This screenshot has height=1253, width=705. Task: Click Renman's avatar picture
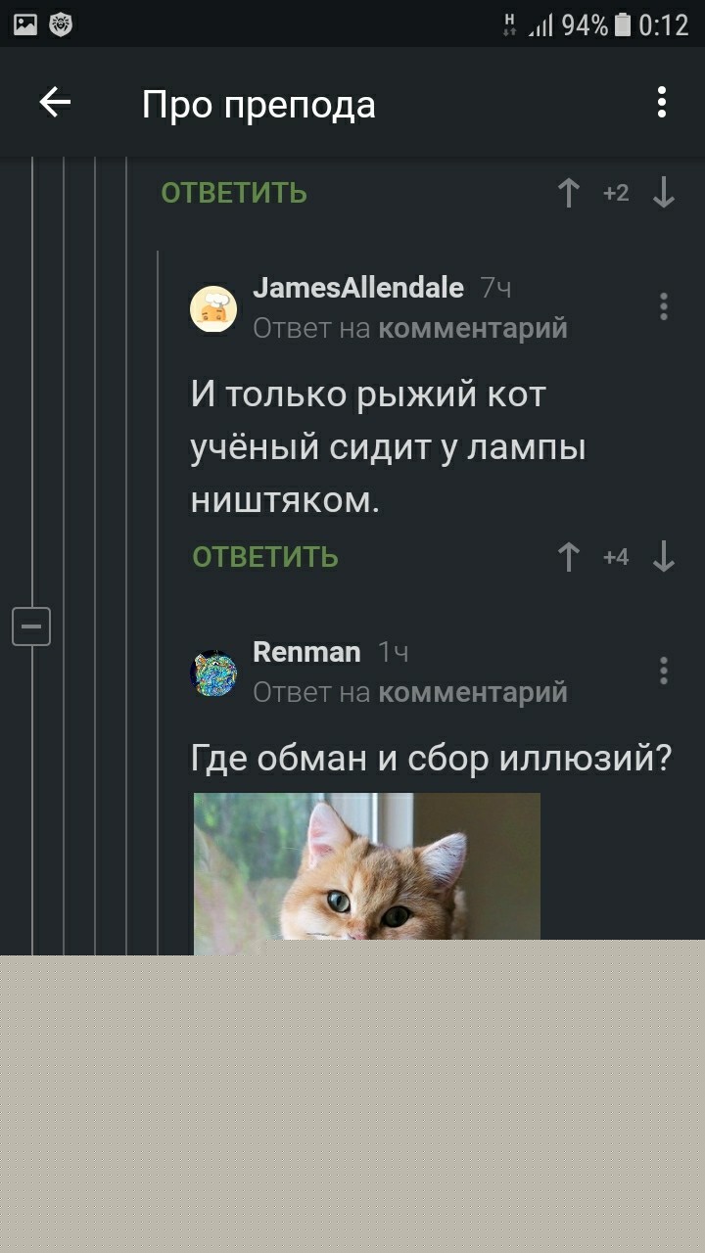213,673
